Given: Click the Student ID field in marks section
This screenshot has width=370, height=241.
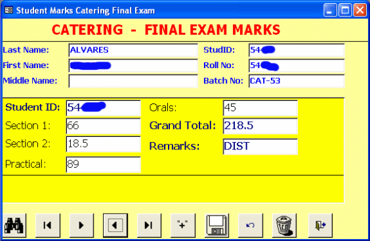Looking at the screenshot, I should [x=104, y=108].
